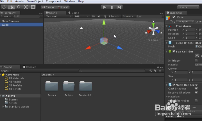The width and height of the screenshot is (202, 121).
Task: Toggle Receive Shadows checkbox
Action: (x=196, y=93)
